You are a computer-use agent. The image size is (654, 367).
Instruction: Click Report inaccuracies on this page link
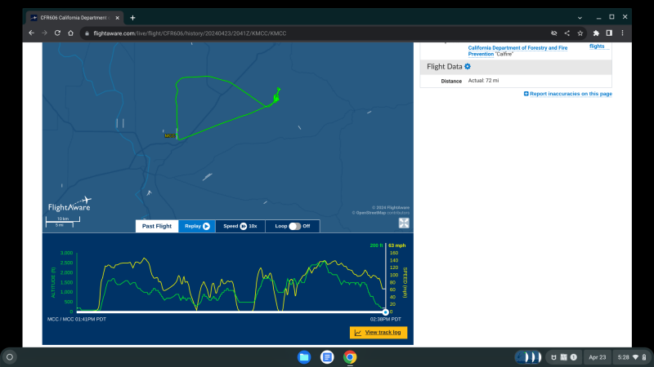568,94
